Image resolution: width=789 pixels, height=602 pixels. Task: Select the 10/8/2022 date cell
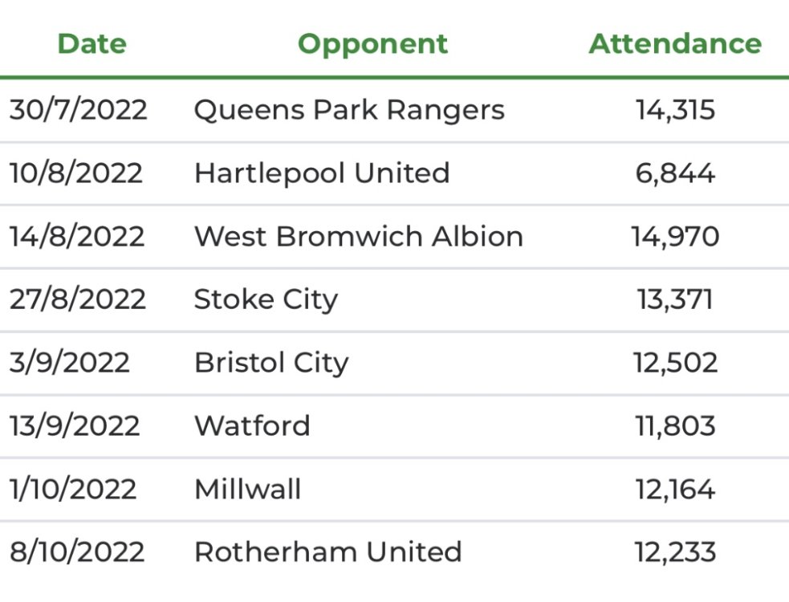(76, 173)
